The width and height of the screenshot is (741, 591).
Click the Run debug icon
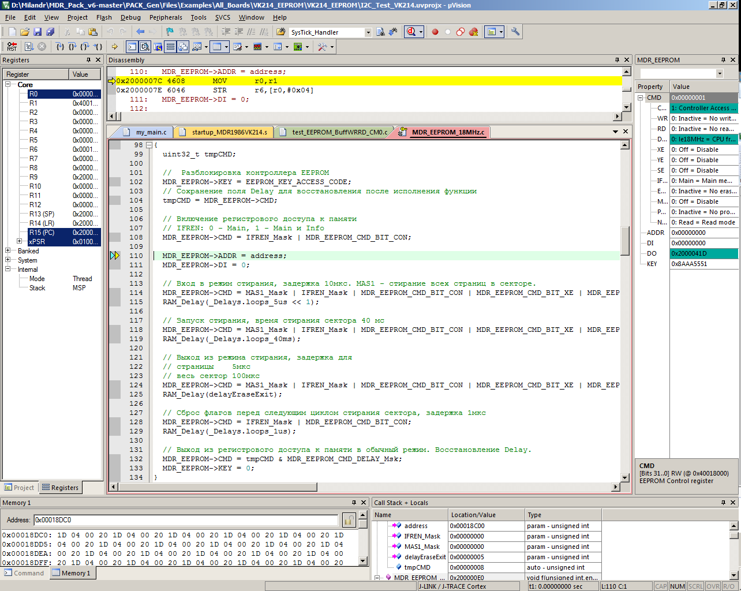click(29, 47)
